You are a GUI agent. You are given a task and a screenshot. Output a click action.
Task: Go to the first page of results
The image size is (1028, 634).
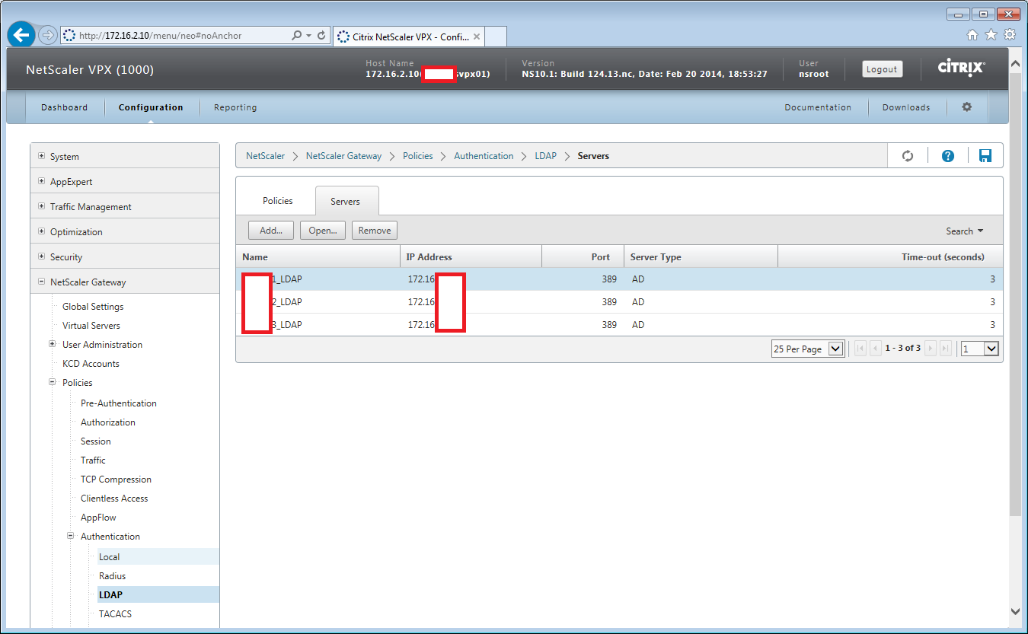(860, 349)
